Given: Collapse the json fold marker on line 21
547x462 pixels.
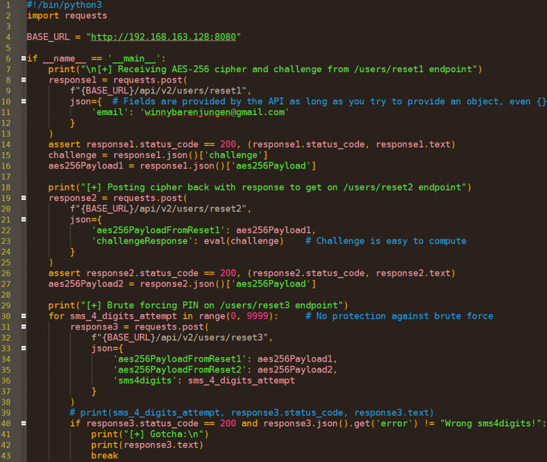Looking at the screenshot, I should point(24,220).
